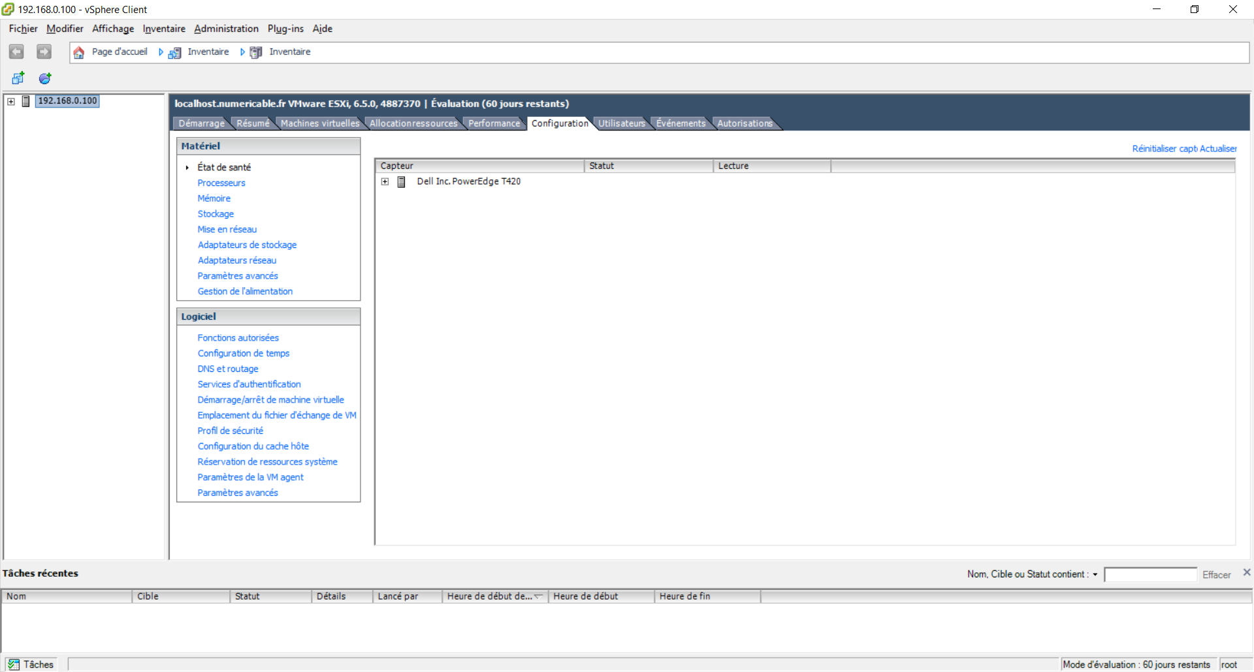
Task: Switch to Allocation ressources tab
Action: pyautogui.click(x=413, y=123)
